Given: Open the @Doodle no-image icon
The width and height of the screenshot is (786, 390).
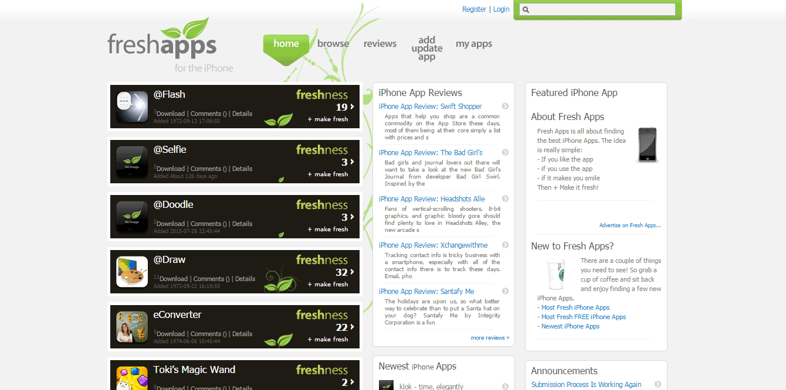Looking at the screenshot, I should tap(132, 217).
